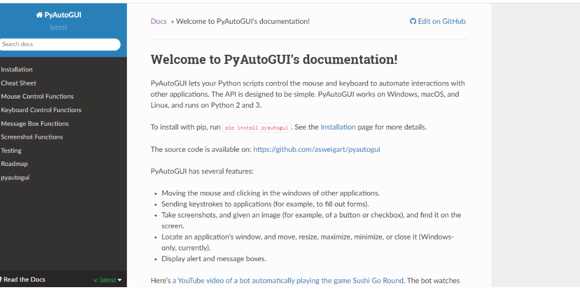The image size is (580, 290).
Task: Open Keyboard Control Functions in sidebar
Action: (x=41, y=110)
